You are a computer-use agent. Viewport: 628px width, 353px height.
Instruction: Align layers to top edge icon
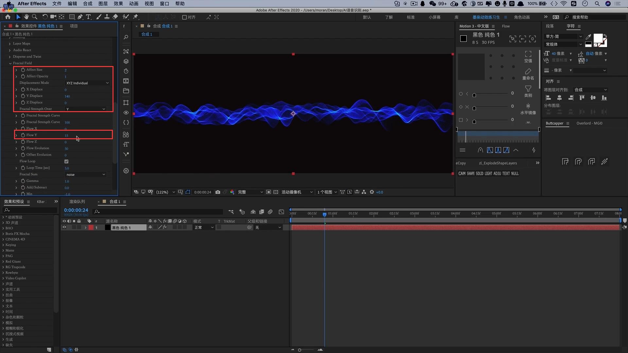coord(582,98)
